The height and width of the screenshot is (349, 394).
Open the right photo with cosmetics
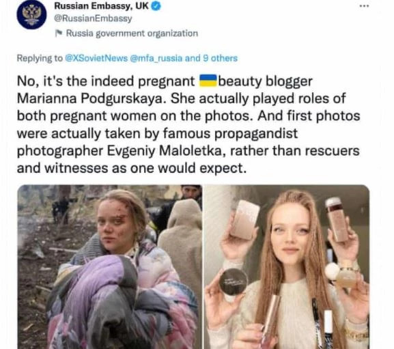[287, 266]
